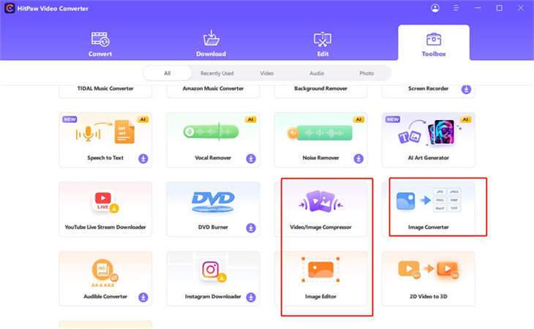
Task: Click the NEW badge on AI Art Generator
Action: click(x=393, y=119)
